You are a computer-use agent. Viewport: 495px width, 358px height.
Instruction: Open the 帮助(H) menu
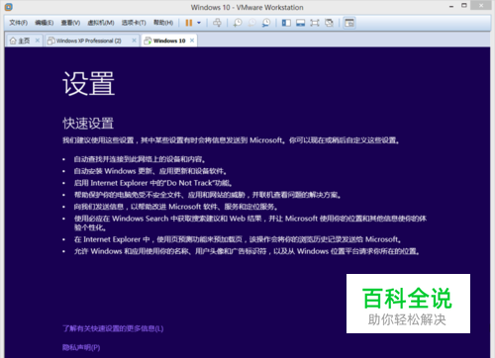pyautogui.click(x=163, y=23)
